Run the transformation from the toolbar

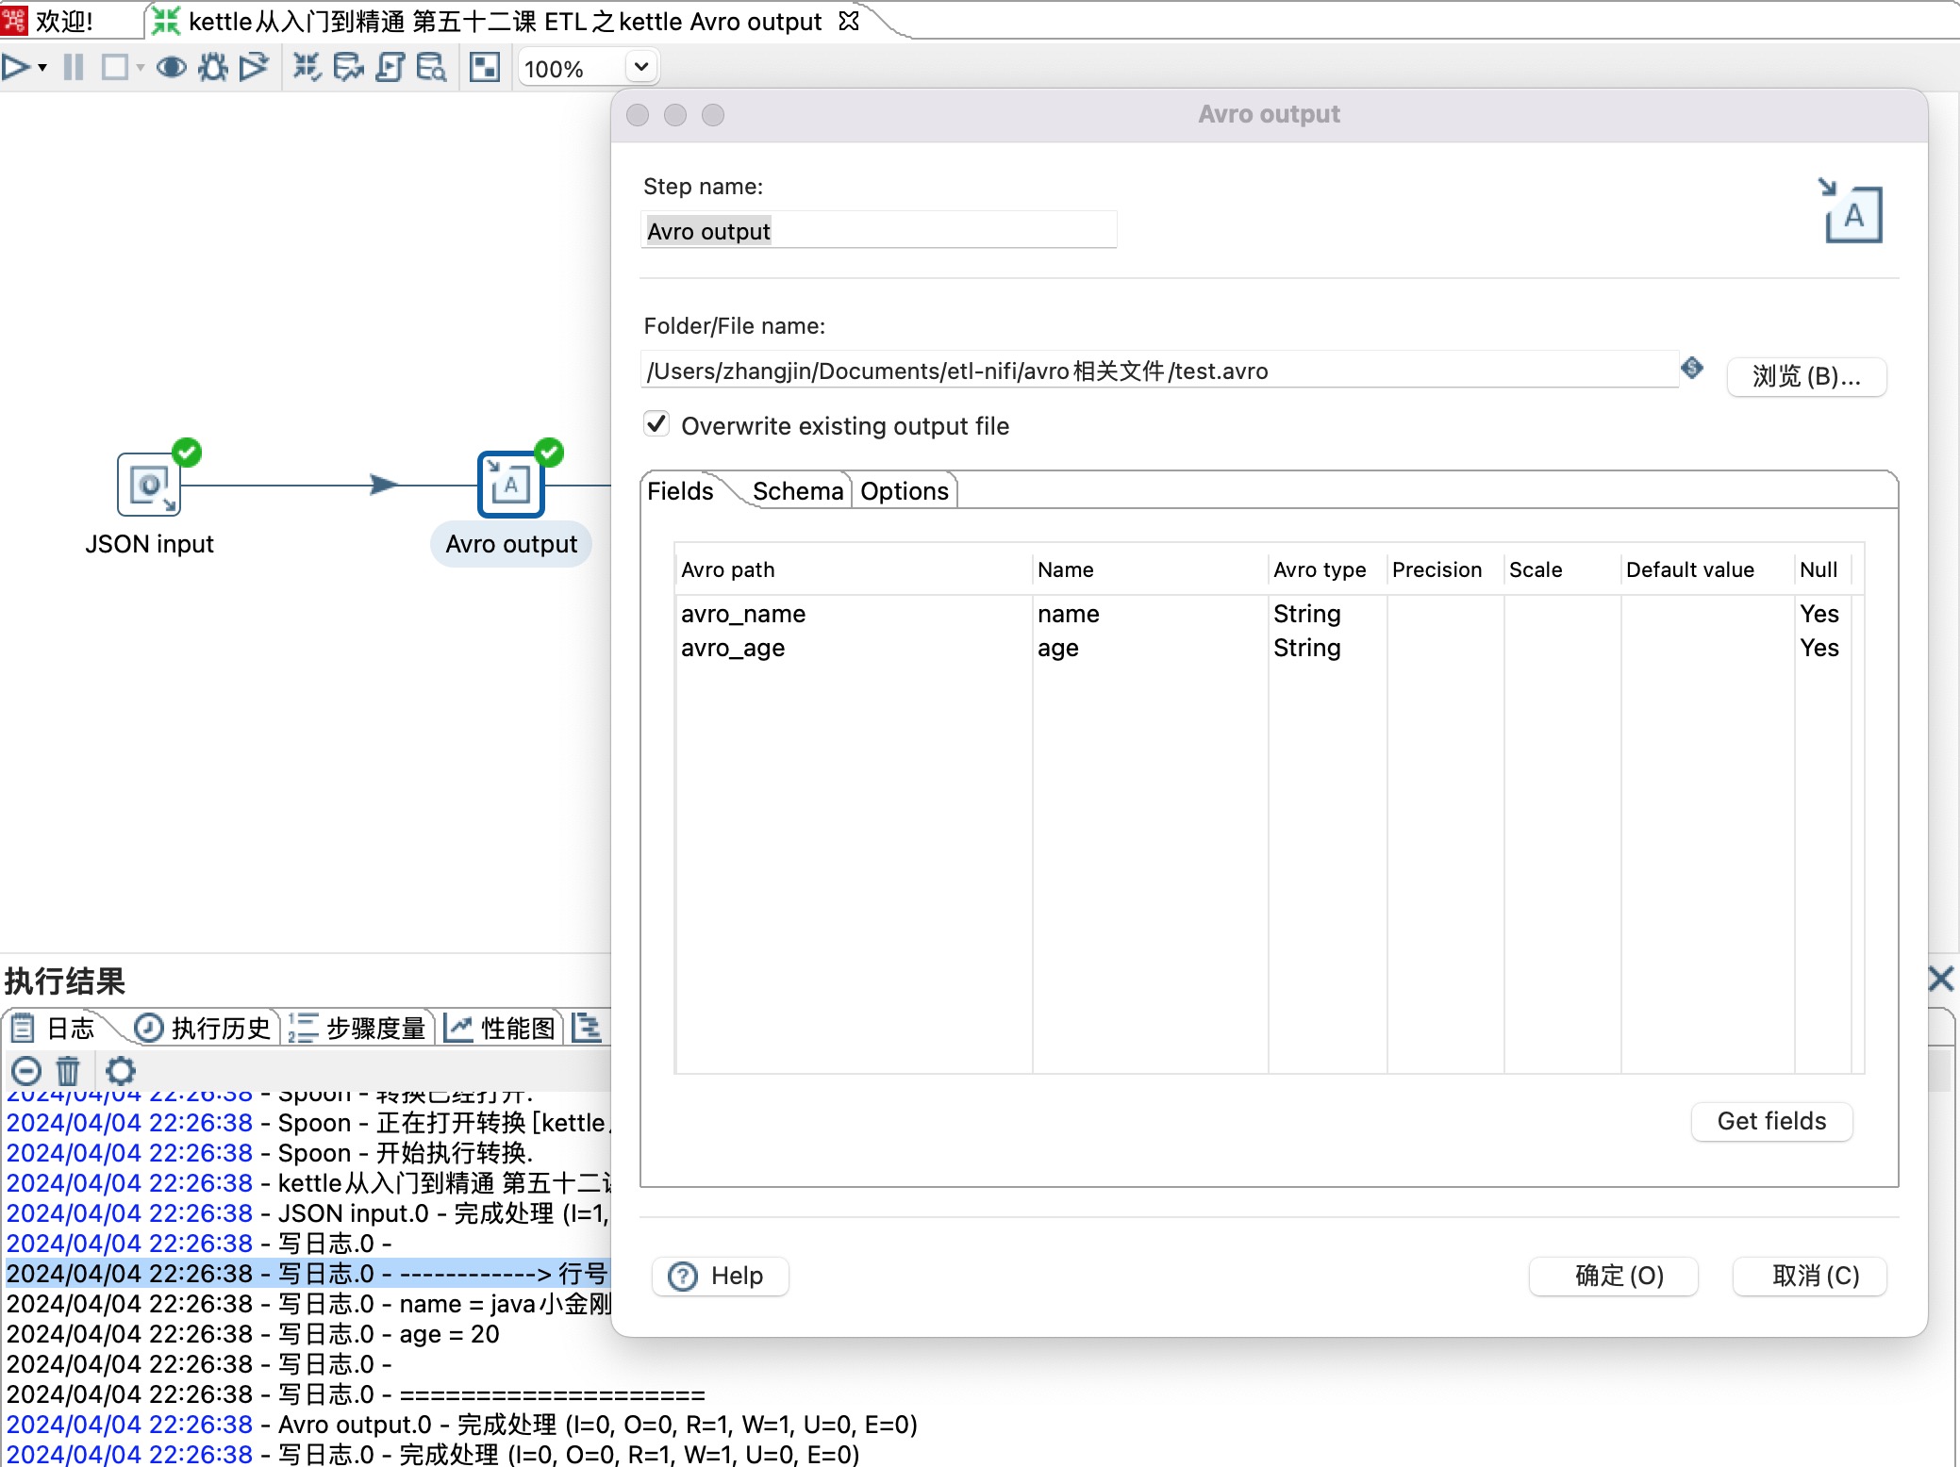15,67
